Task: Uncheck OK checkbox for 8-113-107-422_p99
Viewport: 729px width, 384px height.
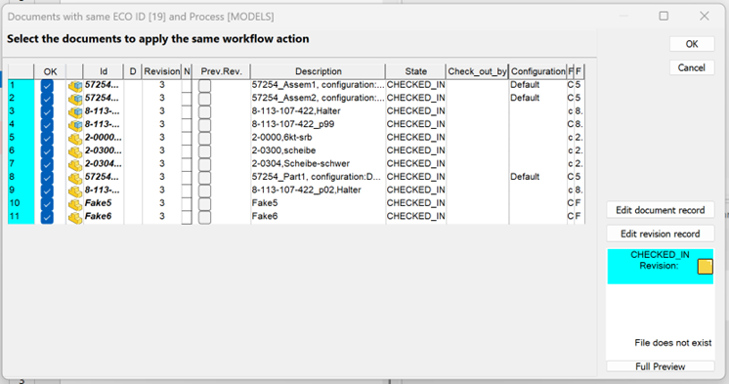Action: coord(47,125)
